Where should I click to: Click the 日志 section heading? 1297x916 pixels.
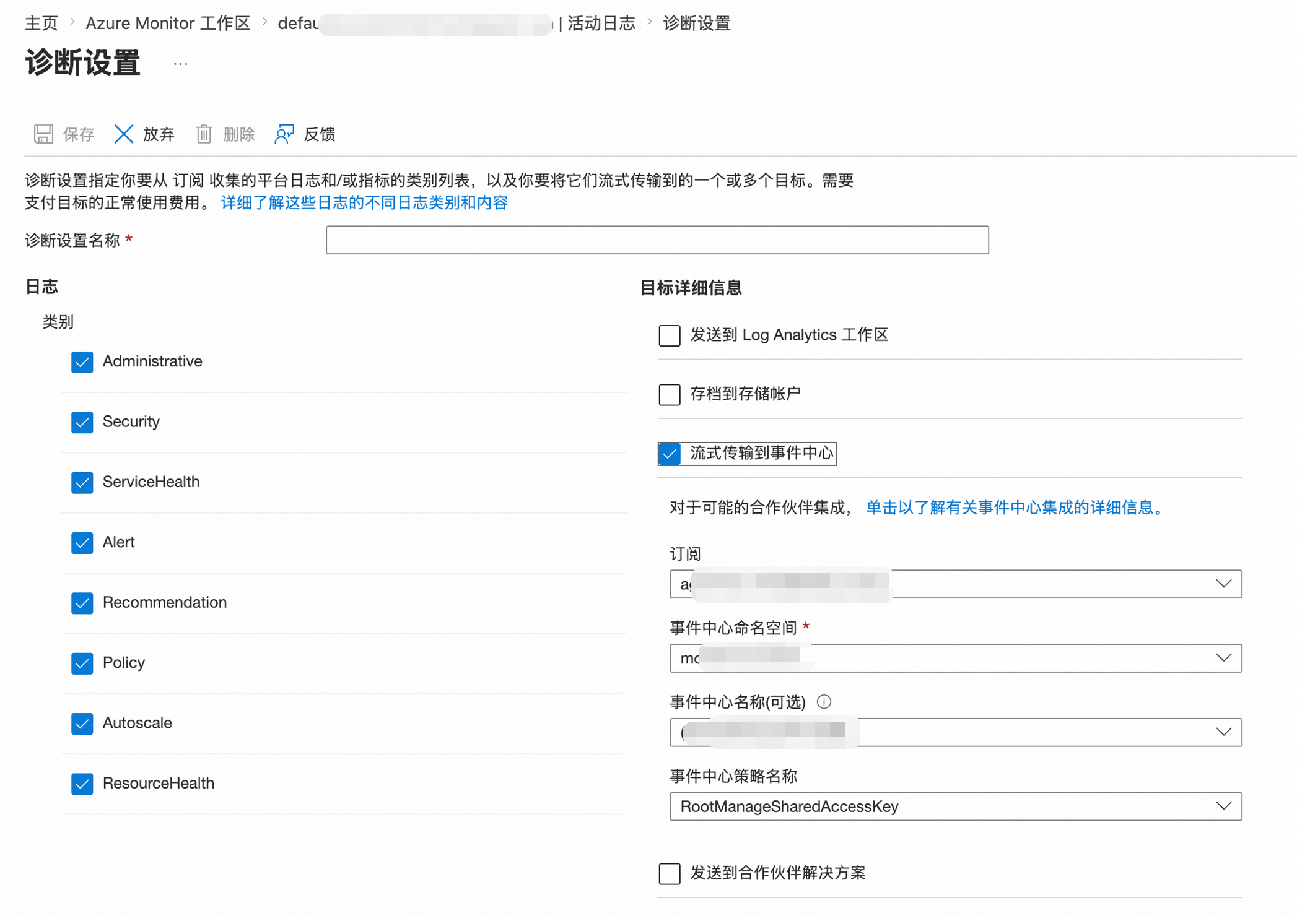point(41,287)
